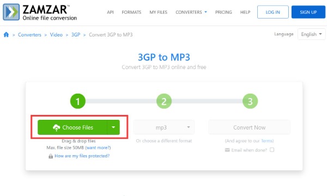Enable the Email when done checkbox
The height and width of the screenshot is (196, 327).
pos(272,150)
